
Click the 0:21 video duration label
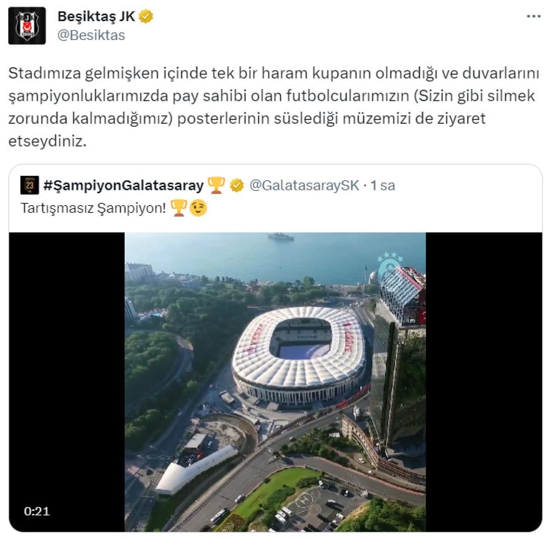pyautogui.click(x=37, y=511)
